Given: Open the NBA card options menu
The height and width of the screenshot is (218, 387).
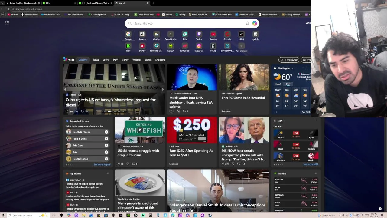Looking at the screenshot, I should click(316, 121).
